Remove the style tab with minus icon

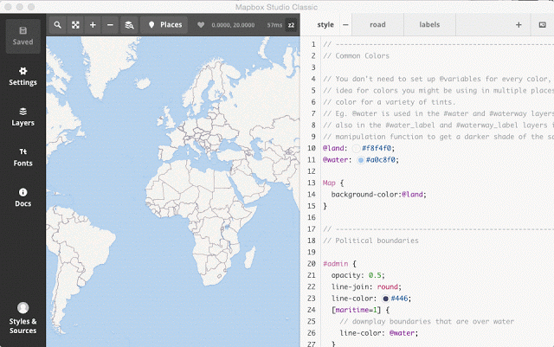(x=345, y=25)
